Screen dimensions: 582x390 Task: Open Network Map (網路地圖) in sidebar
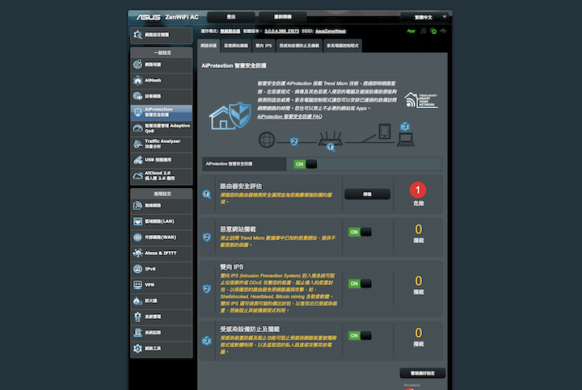(161, 65)
